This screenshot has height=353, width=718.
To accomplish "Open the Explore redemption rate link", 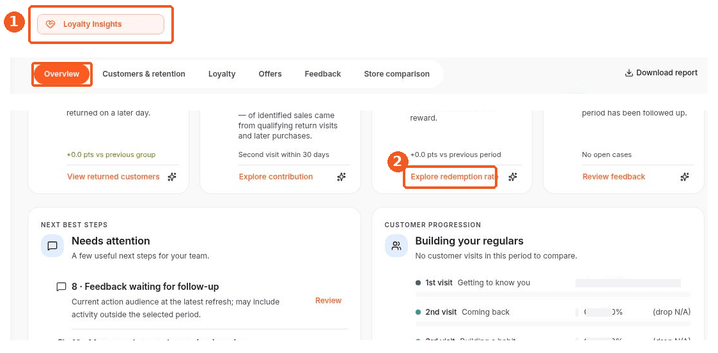I will click(x=455, y=177).
